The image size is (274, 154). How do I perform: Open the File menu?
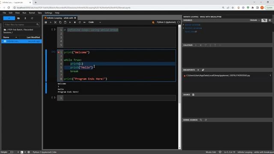pyautogui.click(x=4, y=13)
